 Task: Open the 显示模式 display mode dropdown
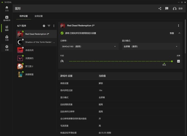[151, 46]
